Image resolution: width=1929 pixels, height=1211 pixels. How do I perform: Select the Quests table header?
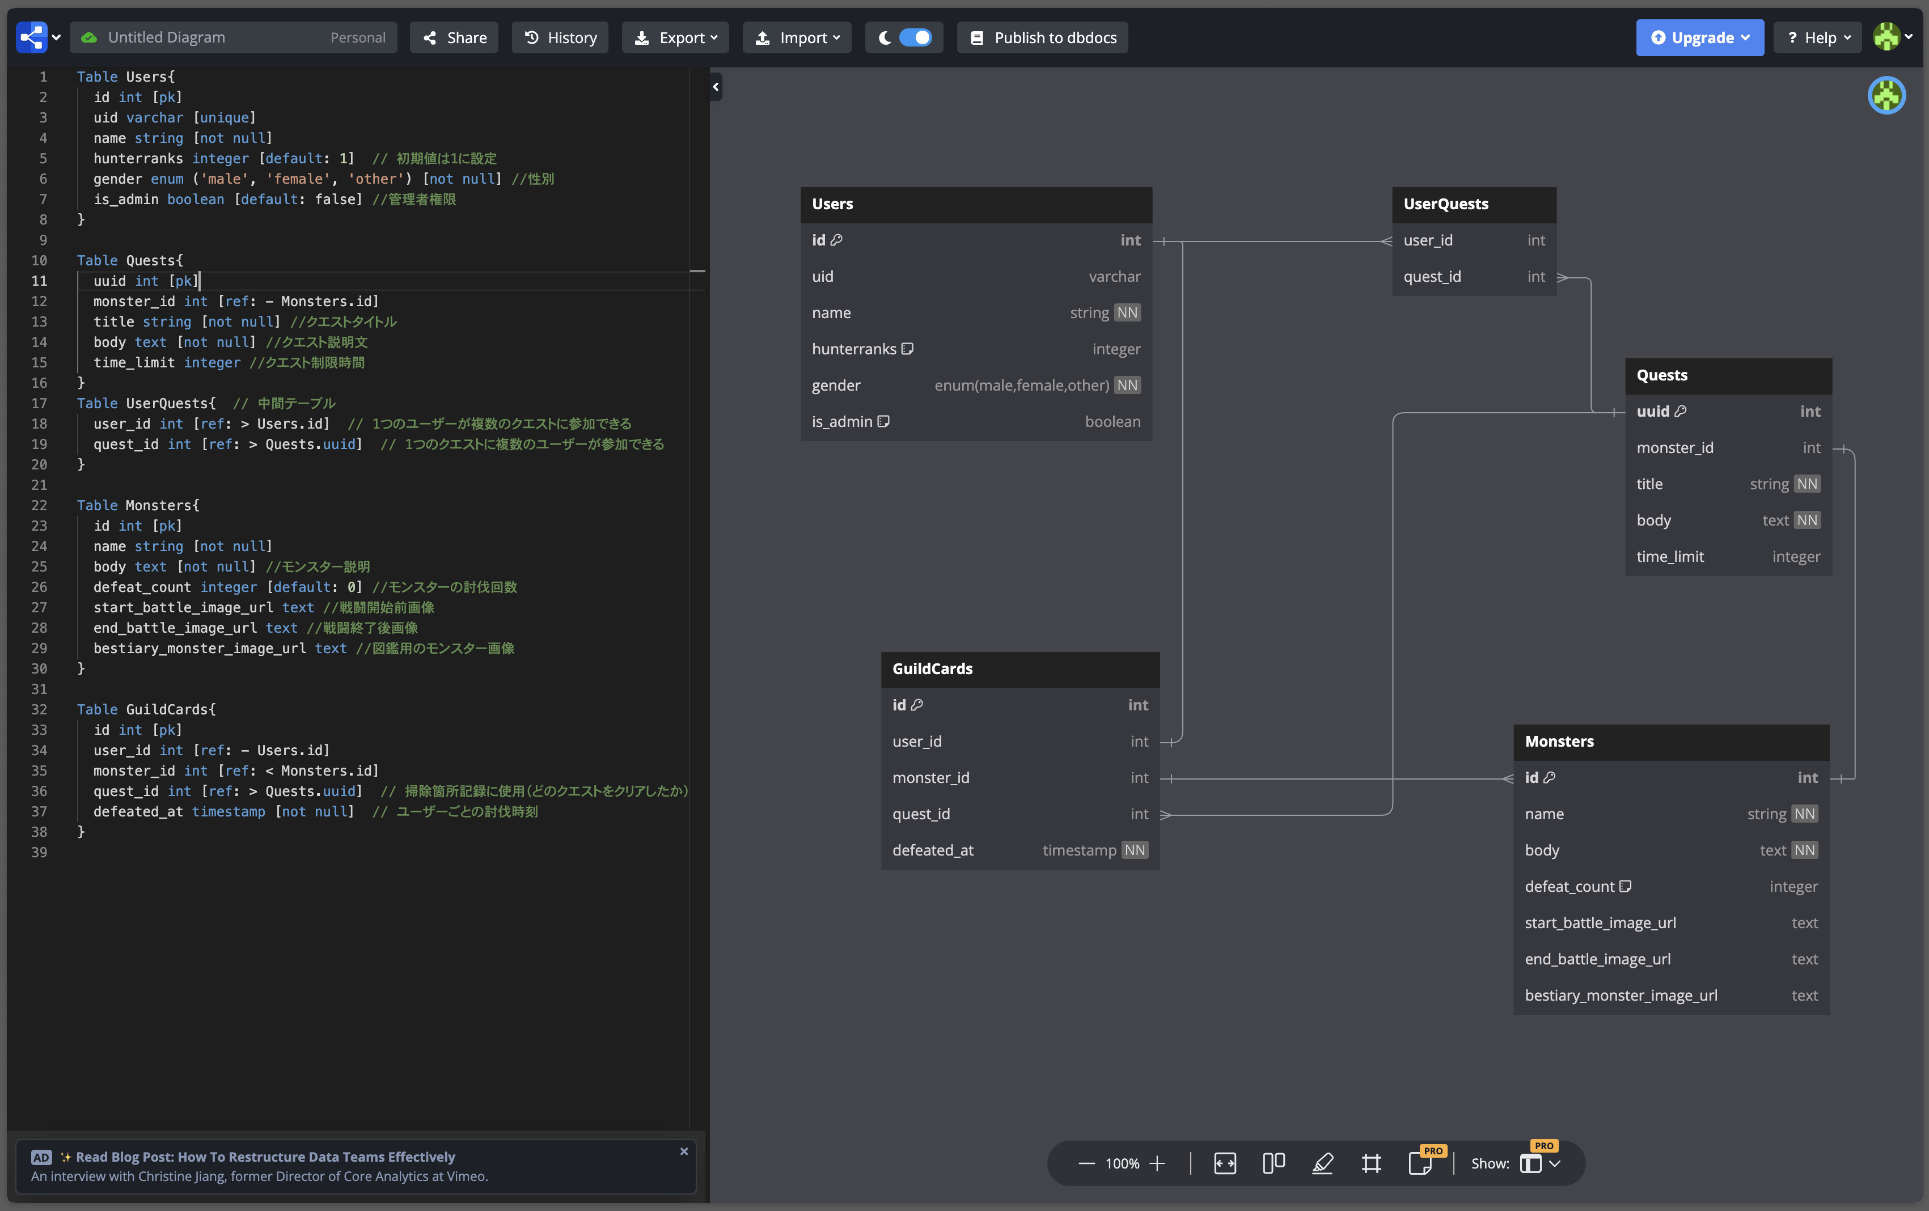click(x=1728, y=376)
